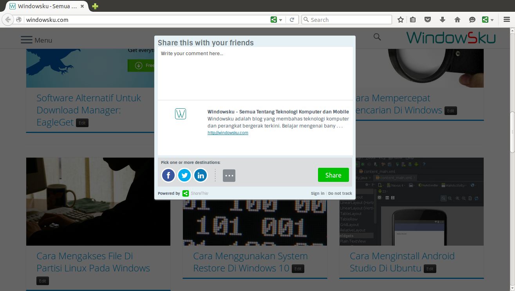
Task: Click the Android Studio screenshot thumbnail
Action: pos(412,201)
